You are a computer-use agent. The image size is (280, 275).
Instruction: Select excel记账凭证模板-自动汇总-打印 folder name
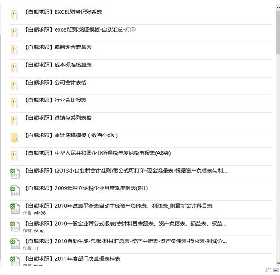coord(80,30)
